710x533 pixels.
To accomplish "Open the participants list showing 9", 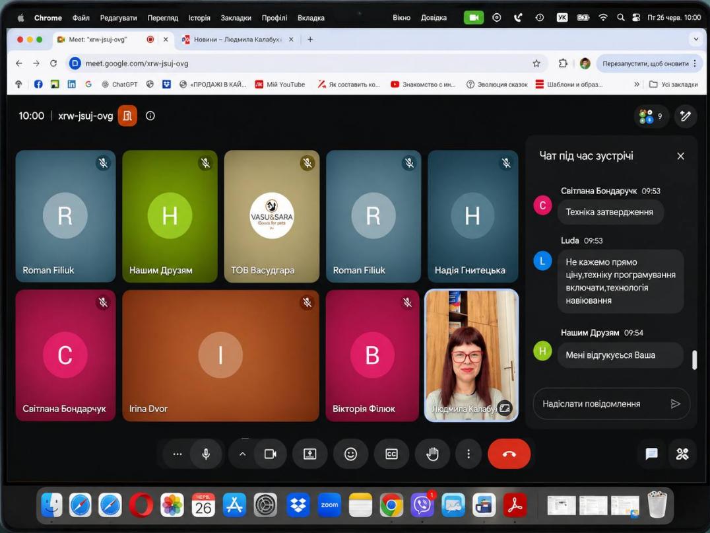I will pyautogui.click(x=651, y=116).
